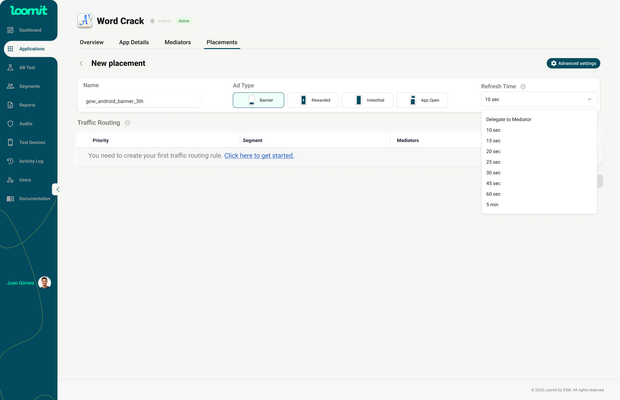Pick 30 sec refresh option

click(x=493, y=173)
